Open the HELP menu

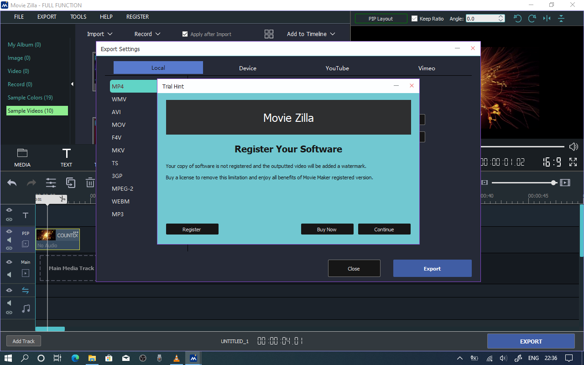click(106, 17)
